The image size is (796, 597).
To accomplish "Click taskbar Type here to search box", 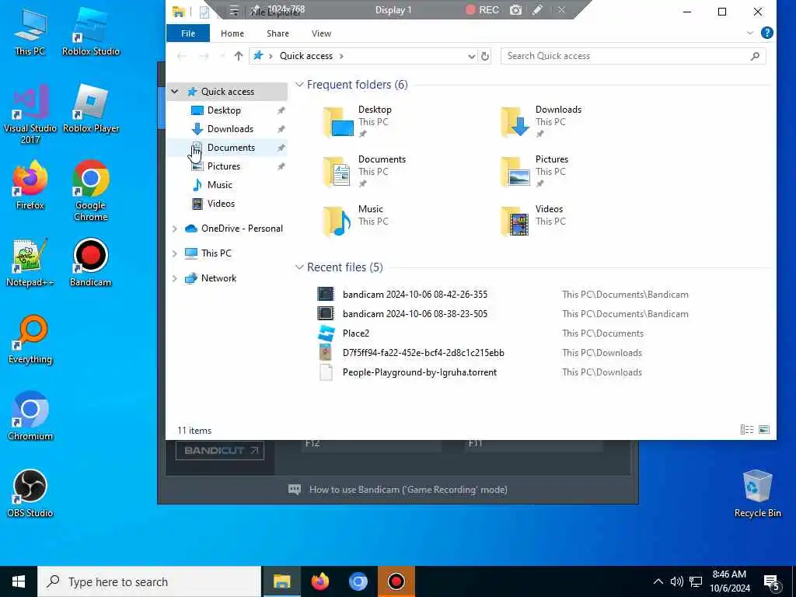I will pos(150,581).
